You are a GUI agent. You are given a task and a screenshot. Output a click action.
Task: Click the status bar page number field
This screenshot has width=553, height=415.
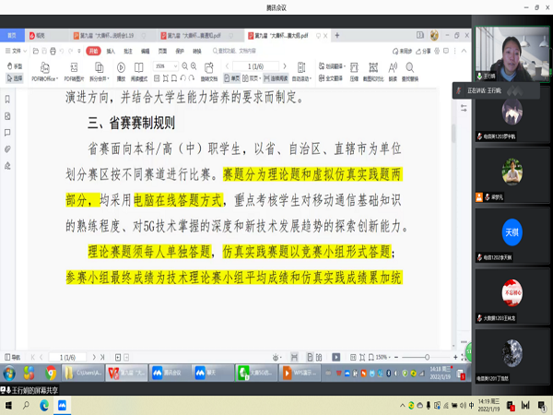tap(67, 358)
